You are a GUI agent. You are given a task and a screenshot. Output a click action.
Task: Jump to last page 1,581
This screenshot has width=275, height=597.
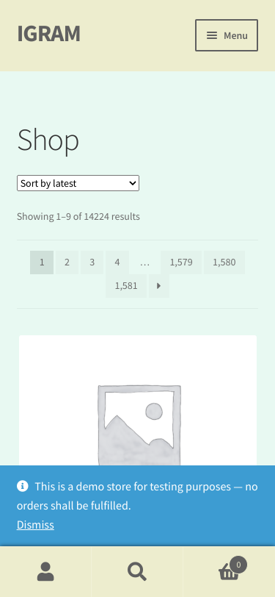tap(126, 286)
